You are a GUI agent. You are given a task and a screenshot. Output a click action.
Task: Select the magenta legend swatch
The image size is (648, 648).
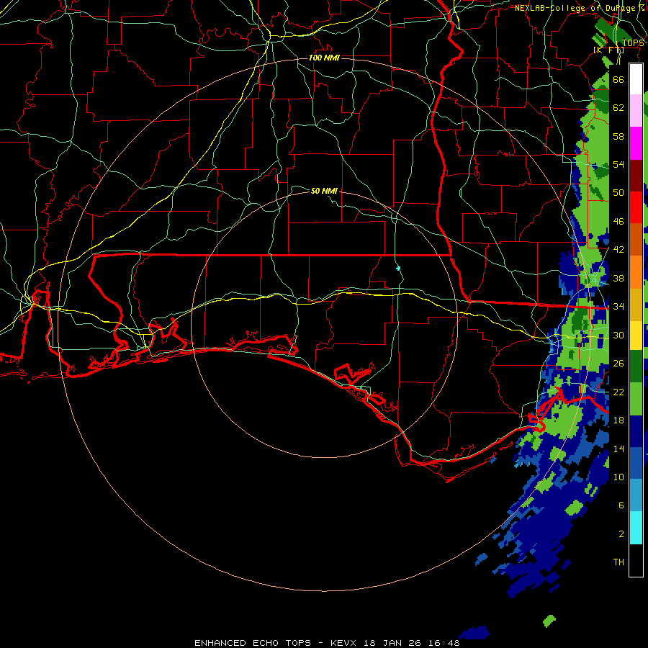(x=636, y=143)
